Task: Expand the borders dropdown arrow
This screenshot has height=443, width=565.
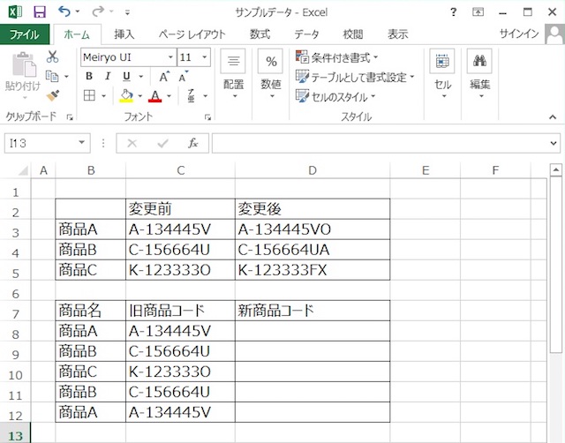Action: tap(104, 96)
